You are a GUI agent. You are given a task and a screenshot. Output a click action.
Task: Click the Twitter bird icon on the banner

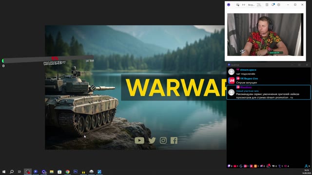point(152,140)
